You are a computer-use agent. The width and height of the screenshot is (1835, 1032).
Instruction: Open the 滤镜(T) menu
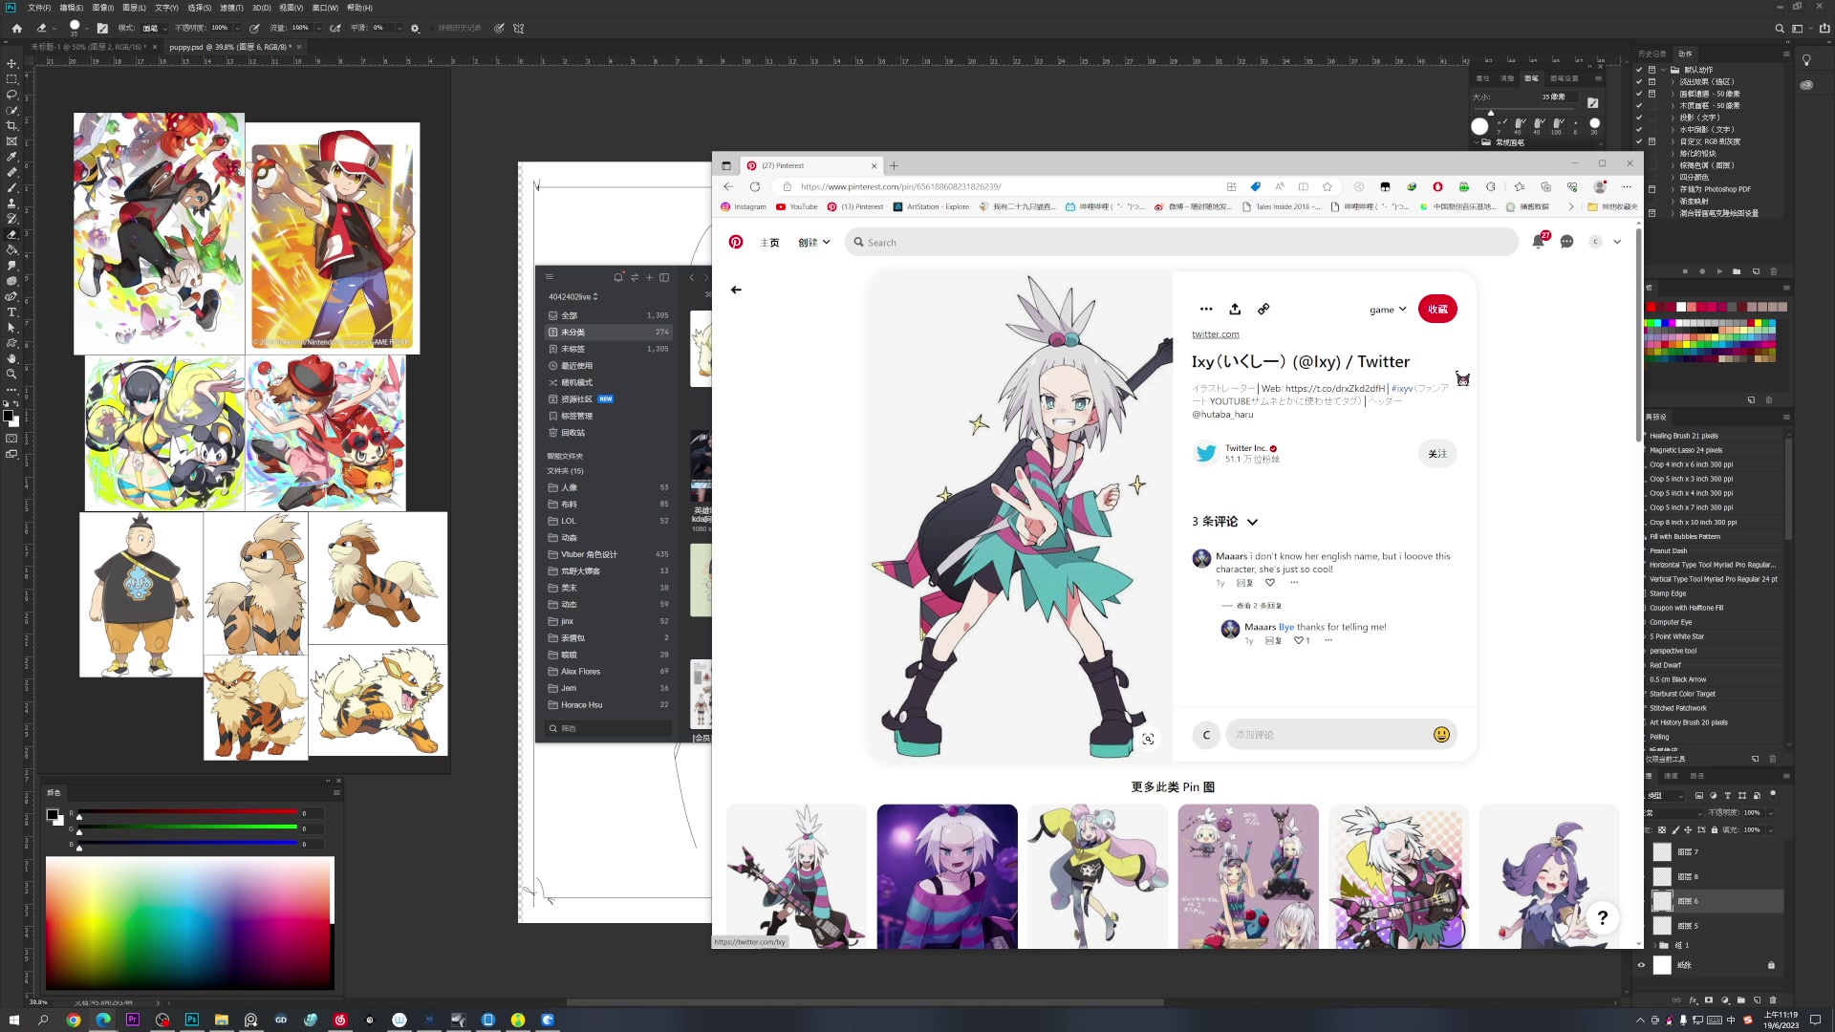[x=231, y=8]
